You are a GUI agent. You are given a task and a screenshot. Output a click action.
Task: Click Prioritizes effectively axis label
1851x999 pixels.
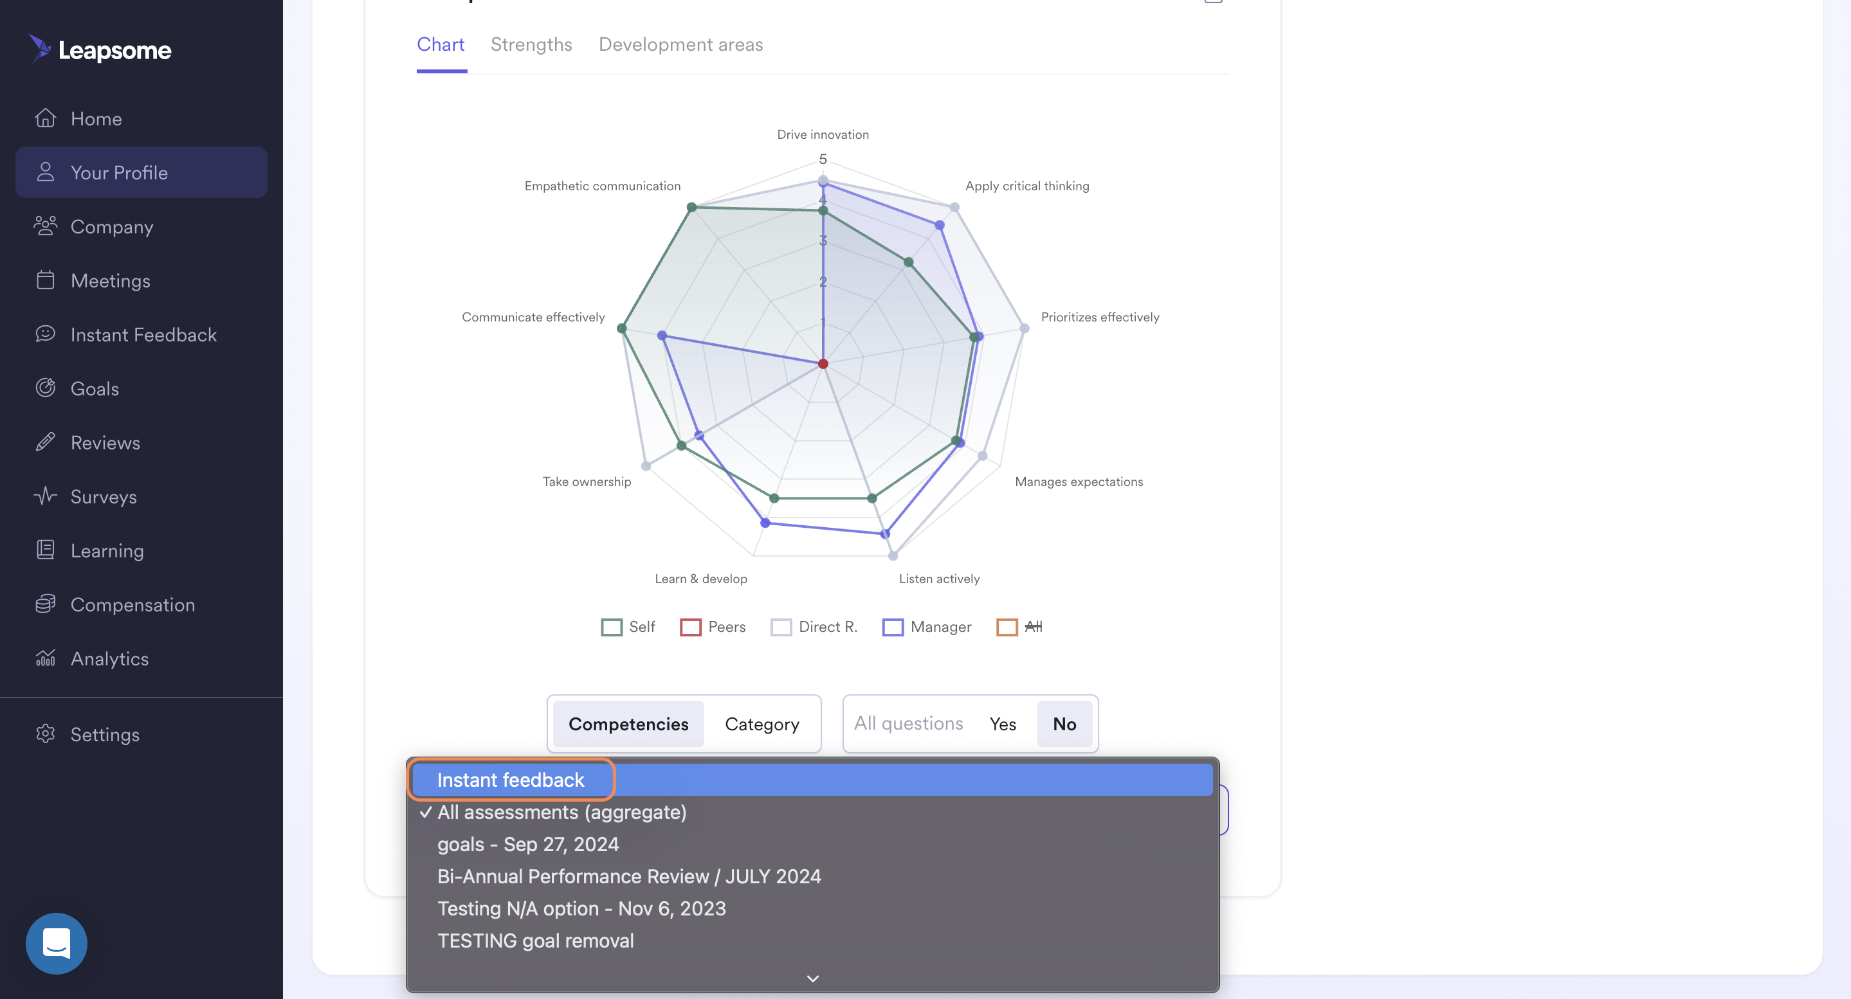pos(1100,317)
